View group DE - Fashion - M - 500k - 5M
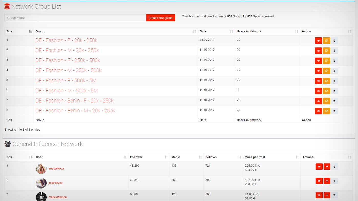358x201 pixels. 318,91
